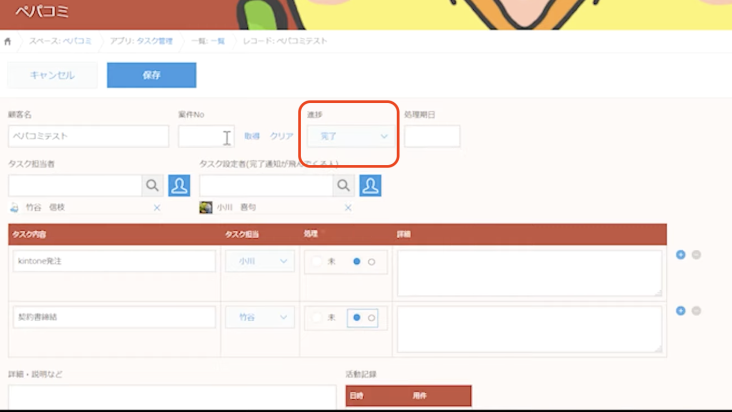Viewport: 732px width, 412px height.
Task: Click search icon in タスク担当者 field
Action: 152,186
